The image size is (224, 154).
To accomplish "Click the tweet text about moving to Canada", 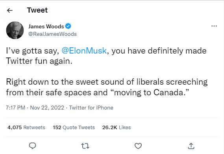I will tap(97, 93).
